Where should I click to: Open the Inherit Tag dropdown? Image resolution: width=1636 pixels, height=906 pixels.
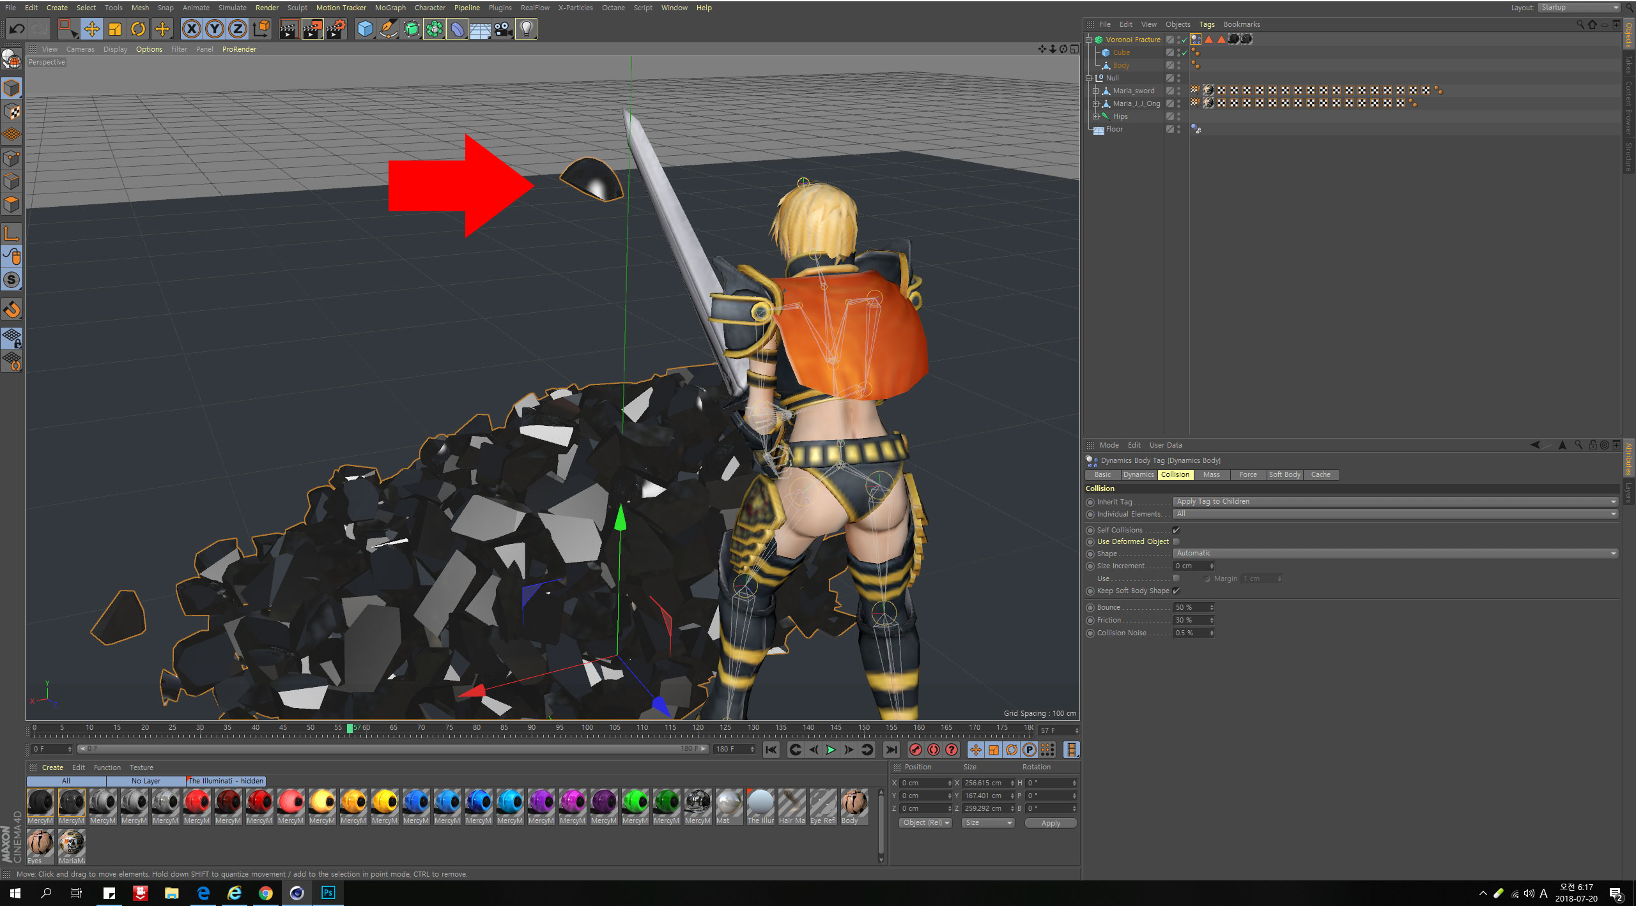pyautogui.click(x=1396, y=501)
